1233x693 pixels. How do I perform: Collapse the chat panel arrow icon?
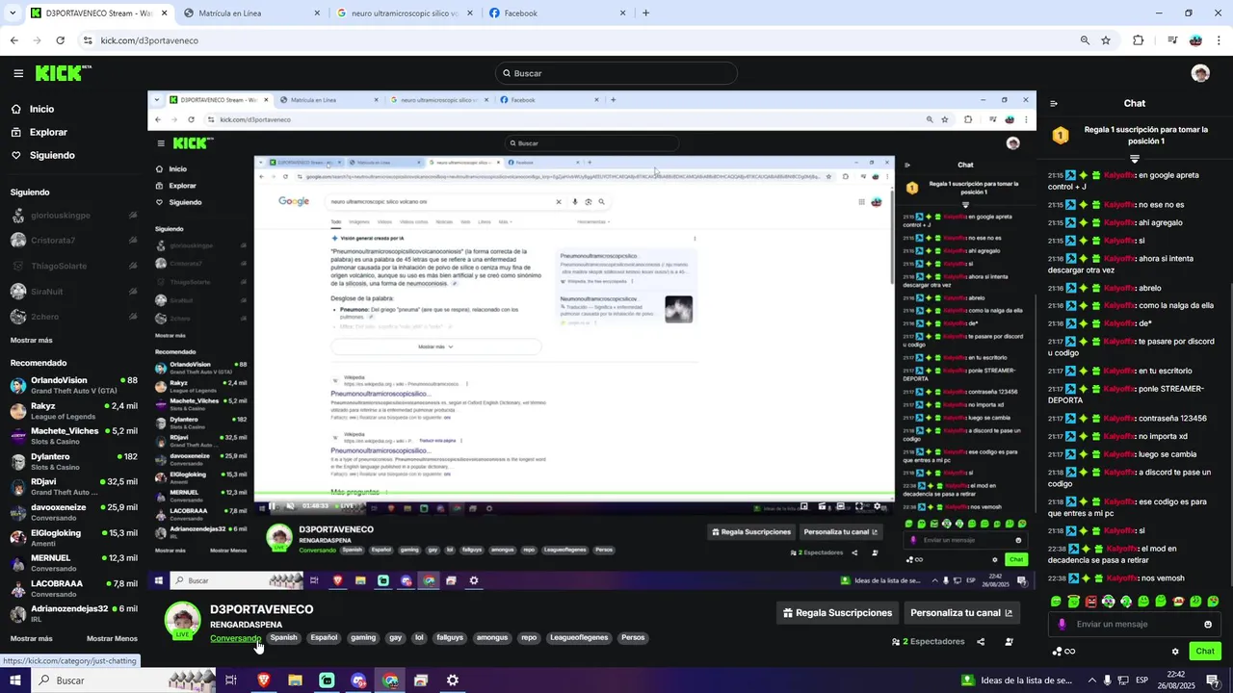pos(1054,104)
